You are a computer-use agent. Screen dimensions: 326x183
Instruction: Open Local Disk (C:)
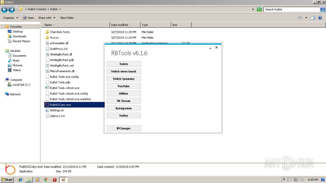pos(21,85)
